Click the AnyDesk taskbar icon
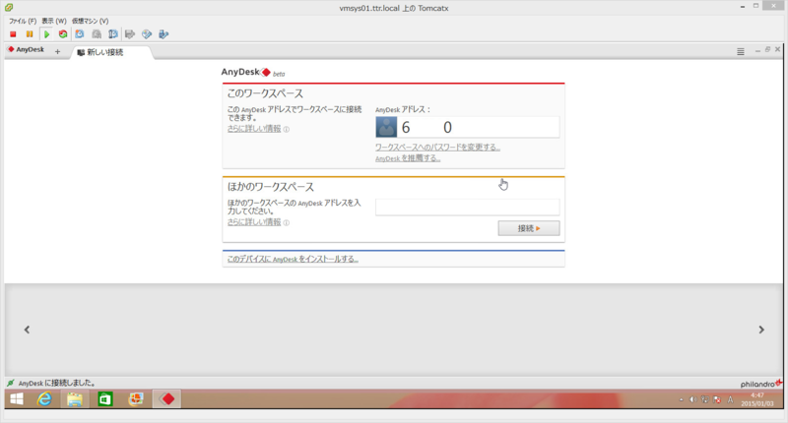Image resolution: width=788 pixels, height=423 pixels. [166, 399]
